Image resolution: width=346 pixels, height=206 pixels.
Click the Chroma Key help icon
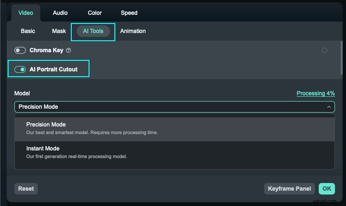pyautogui.click(x=68, y=50)
